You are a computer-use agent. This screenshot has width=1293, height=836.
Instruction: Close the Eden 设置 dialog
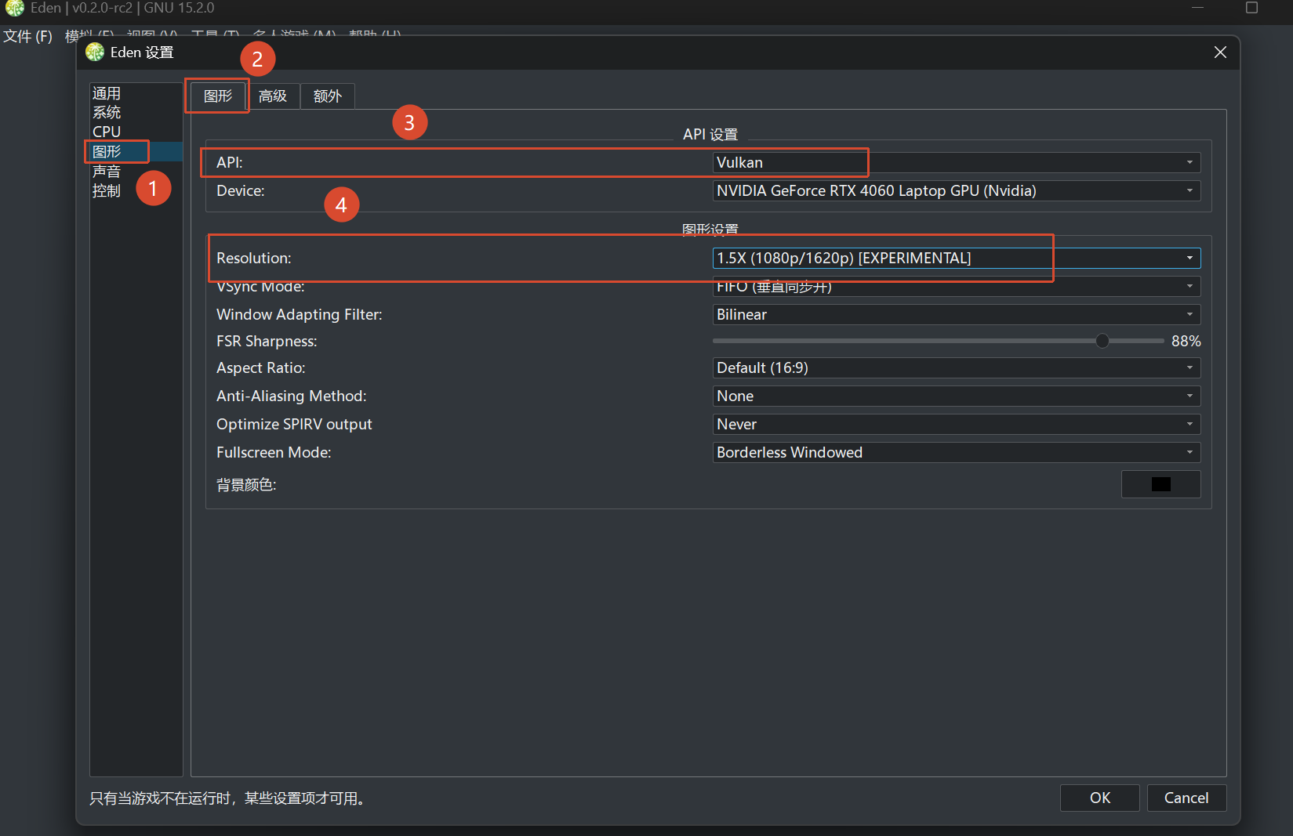coord(1220,52)
